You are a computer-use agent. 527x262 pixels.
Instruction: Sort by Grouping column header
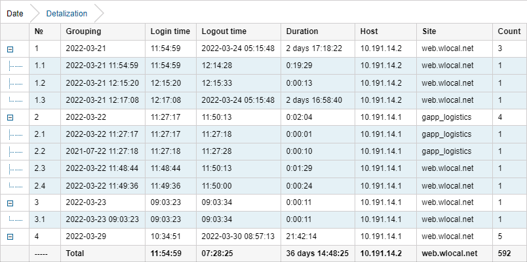(x=83, y=31)
